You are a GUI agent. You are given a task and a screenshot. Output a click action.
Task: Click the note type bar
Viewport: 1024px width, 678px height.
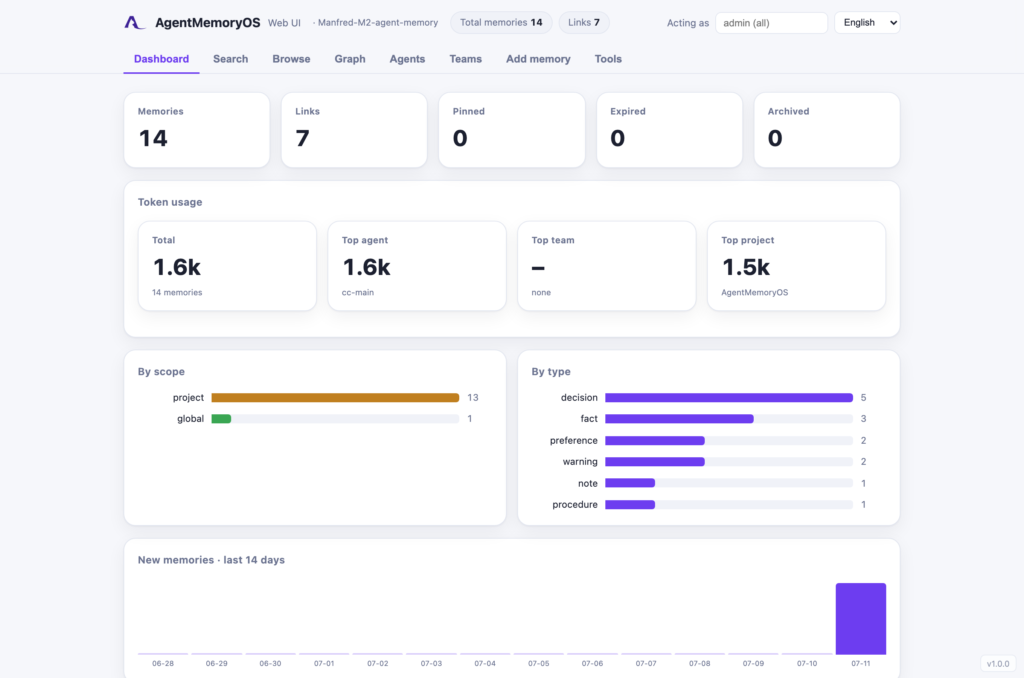pos(629,483)
